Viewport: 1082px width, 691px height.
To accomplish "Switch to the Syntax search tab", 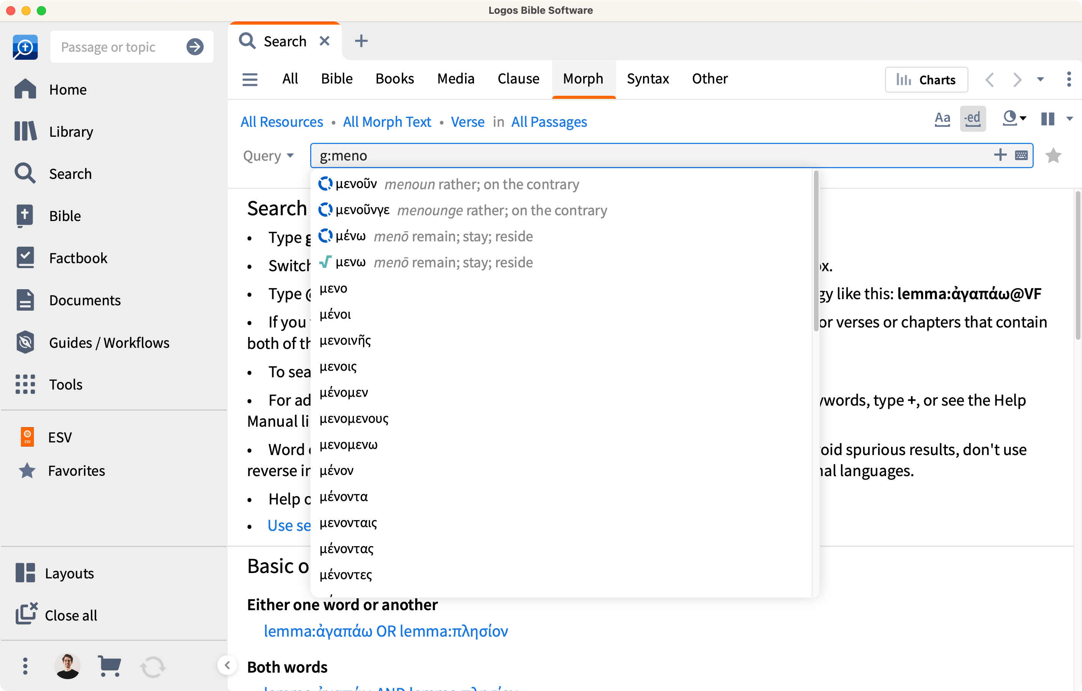I will pyautogui.click(x=648, y=79).
